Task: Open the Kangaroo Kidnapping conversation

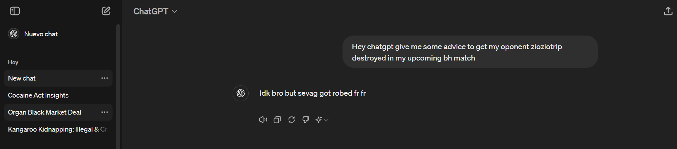Action: click(x=58, y=129)
